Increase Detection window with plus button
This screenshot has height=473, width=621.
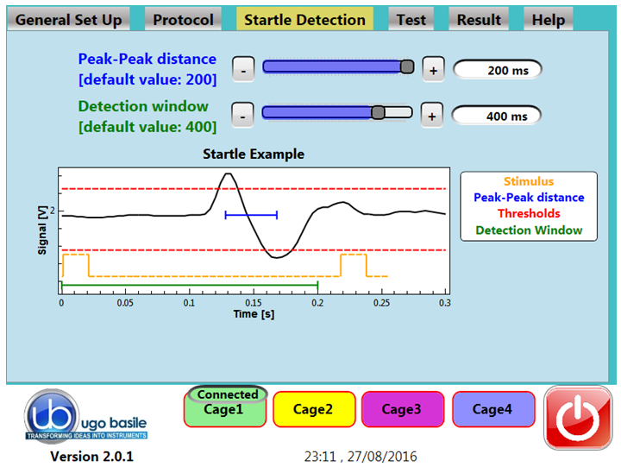point(432,114)
